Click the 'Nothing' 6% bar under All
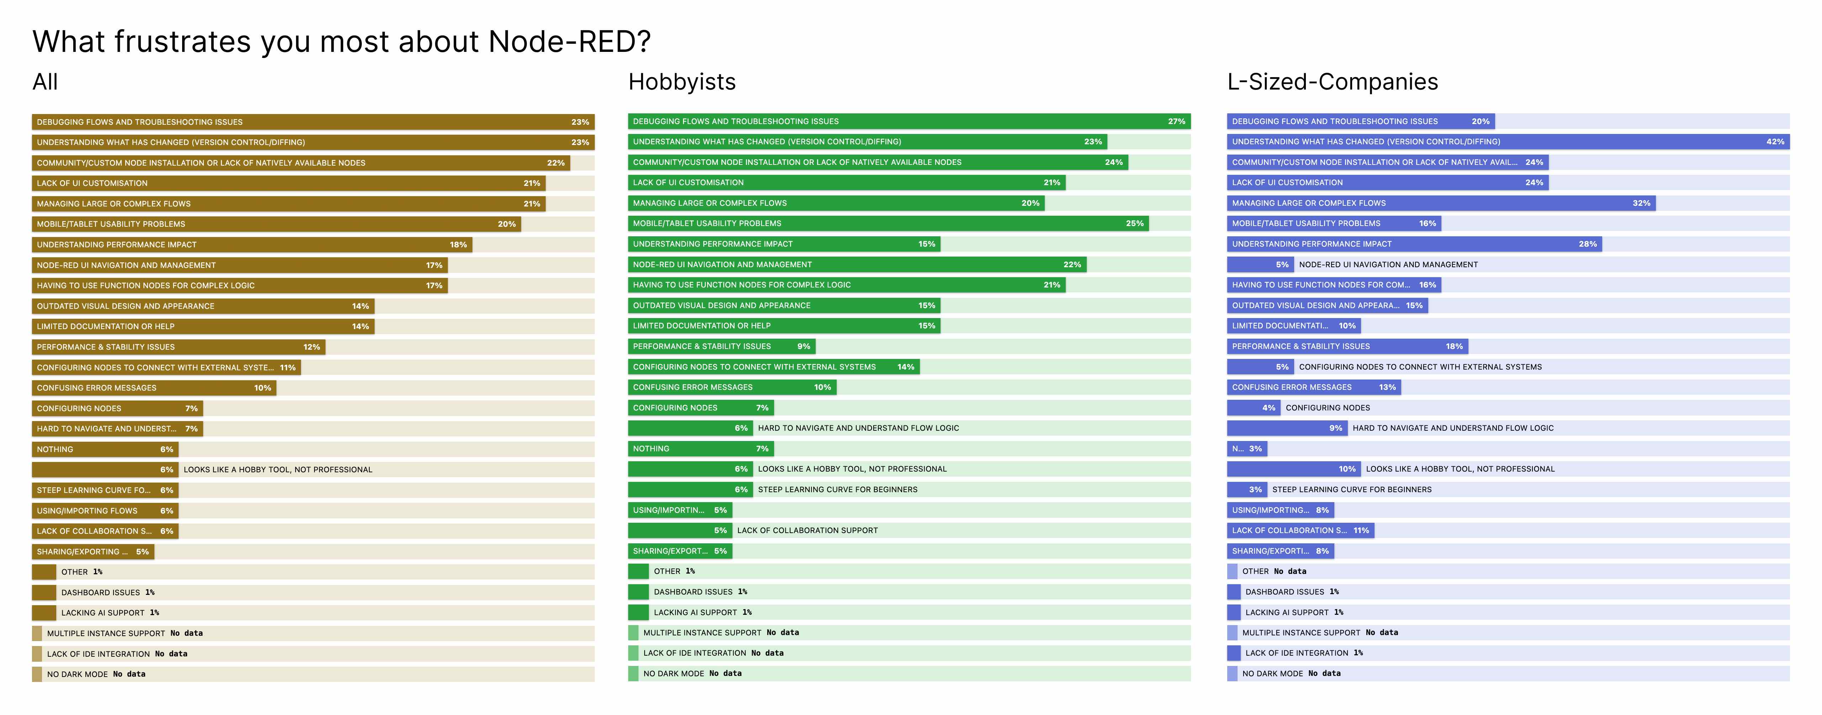The height and width of the screenshot is (715, 1822). coord(105,449)
